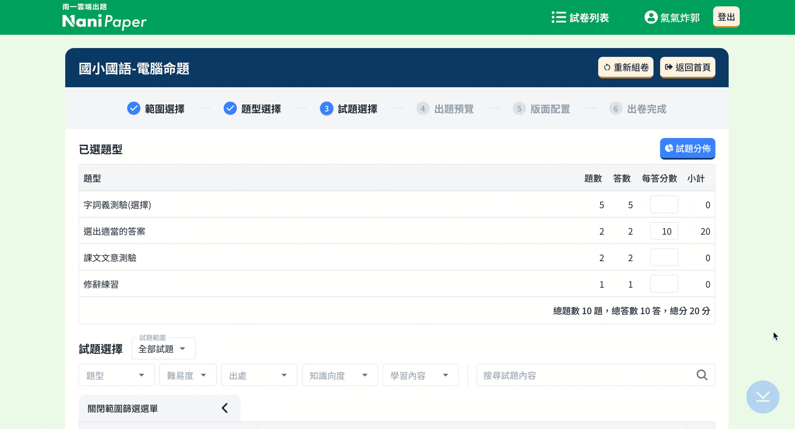Click the 修辭練習 row label

[101, 285]
